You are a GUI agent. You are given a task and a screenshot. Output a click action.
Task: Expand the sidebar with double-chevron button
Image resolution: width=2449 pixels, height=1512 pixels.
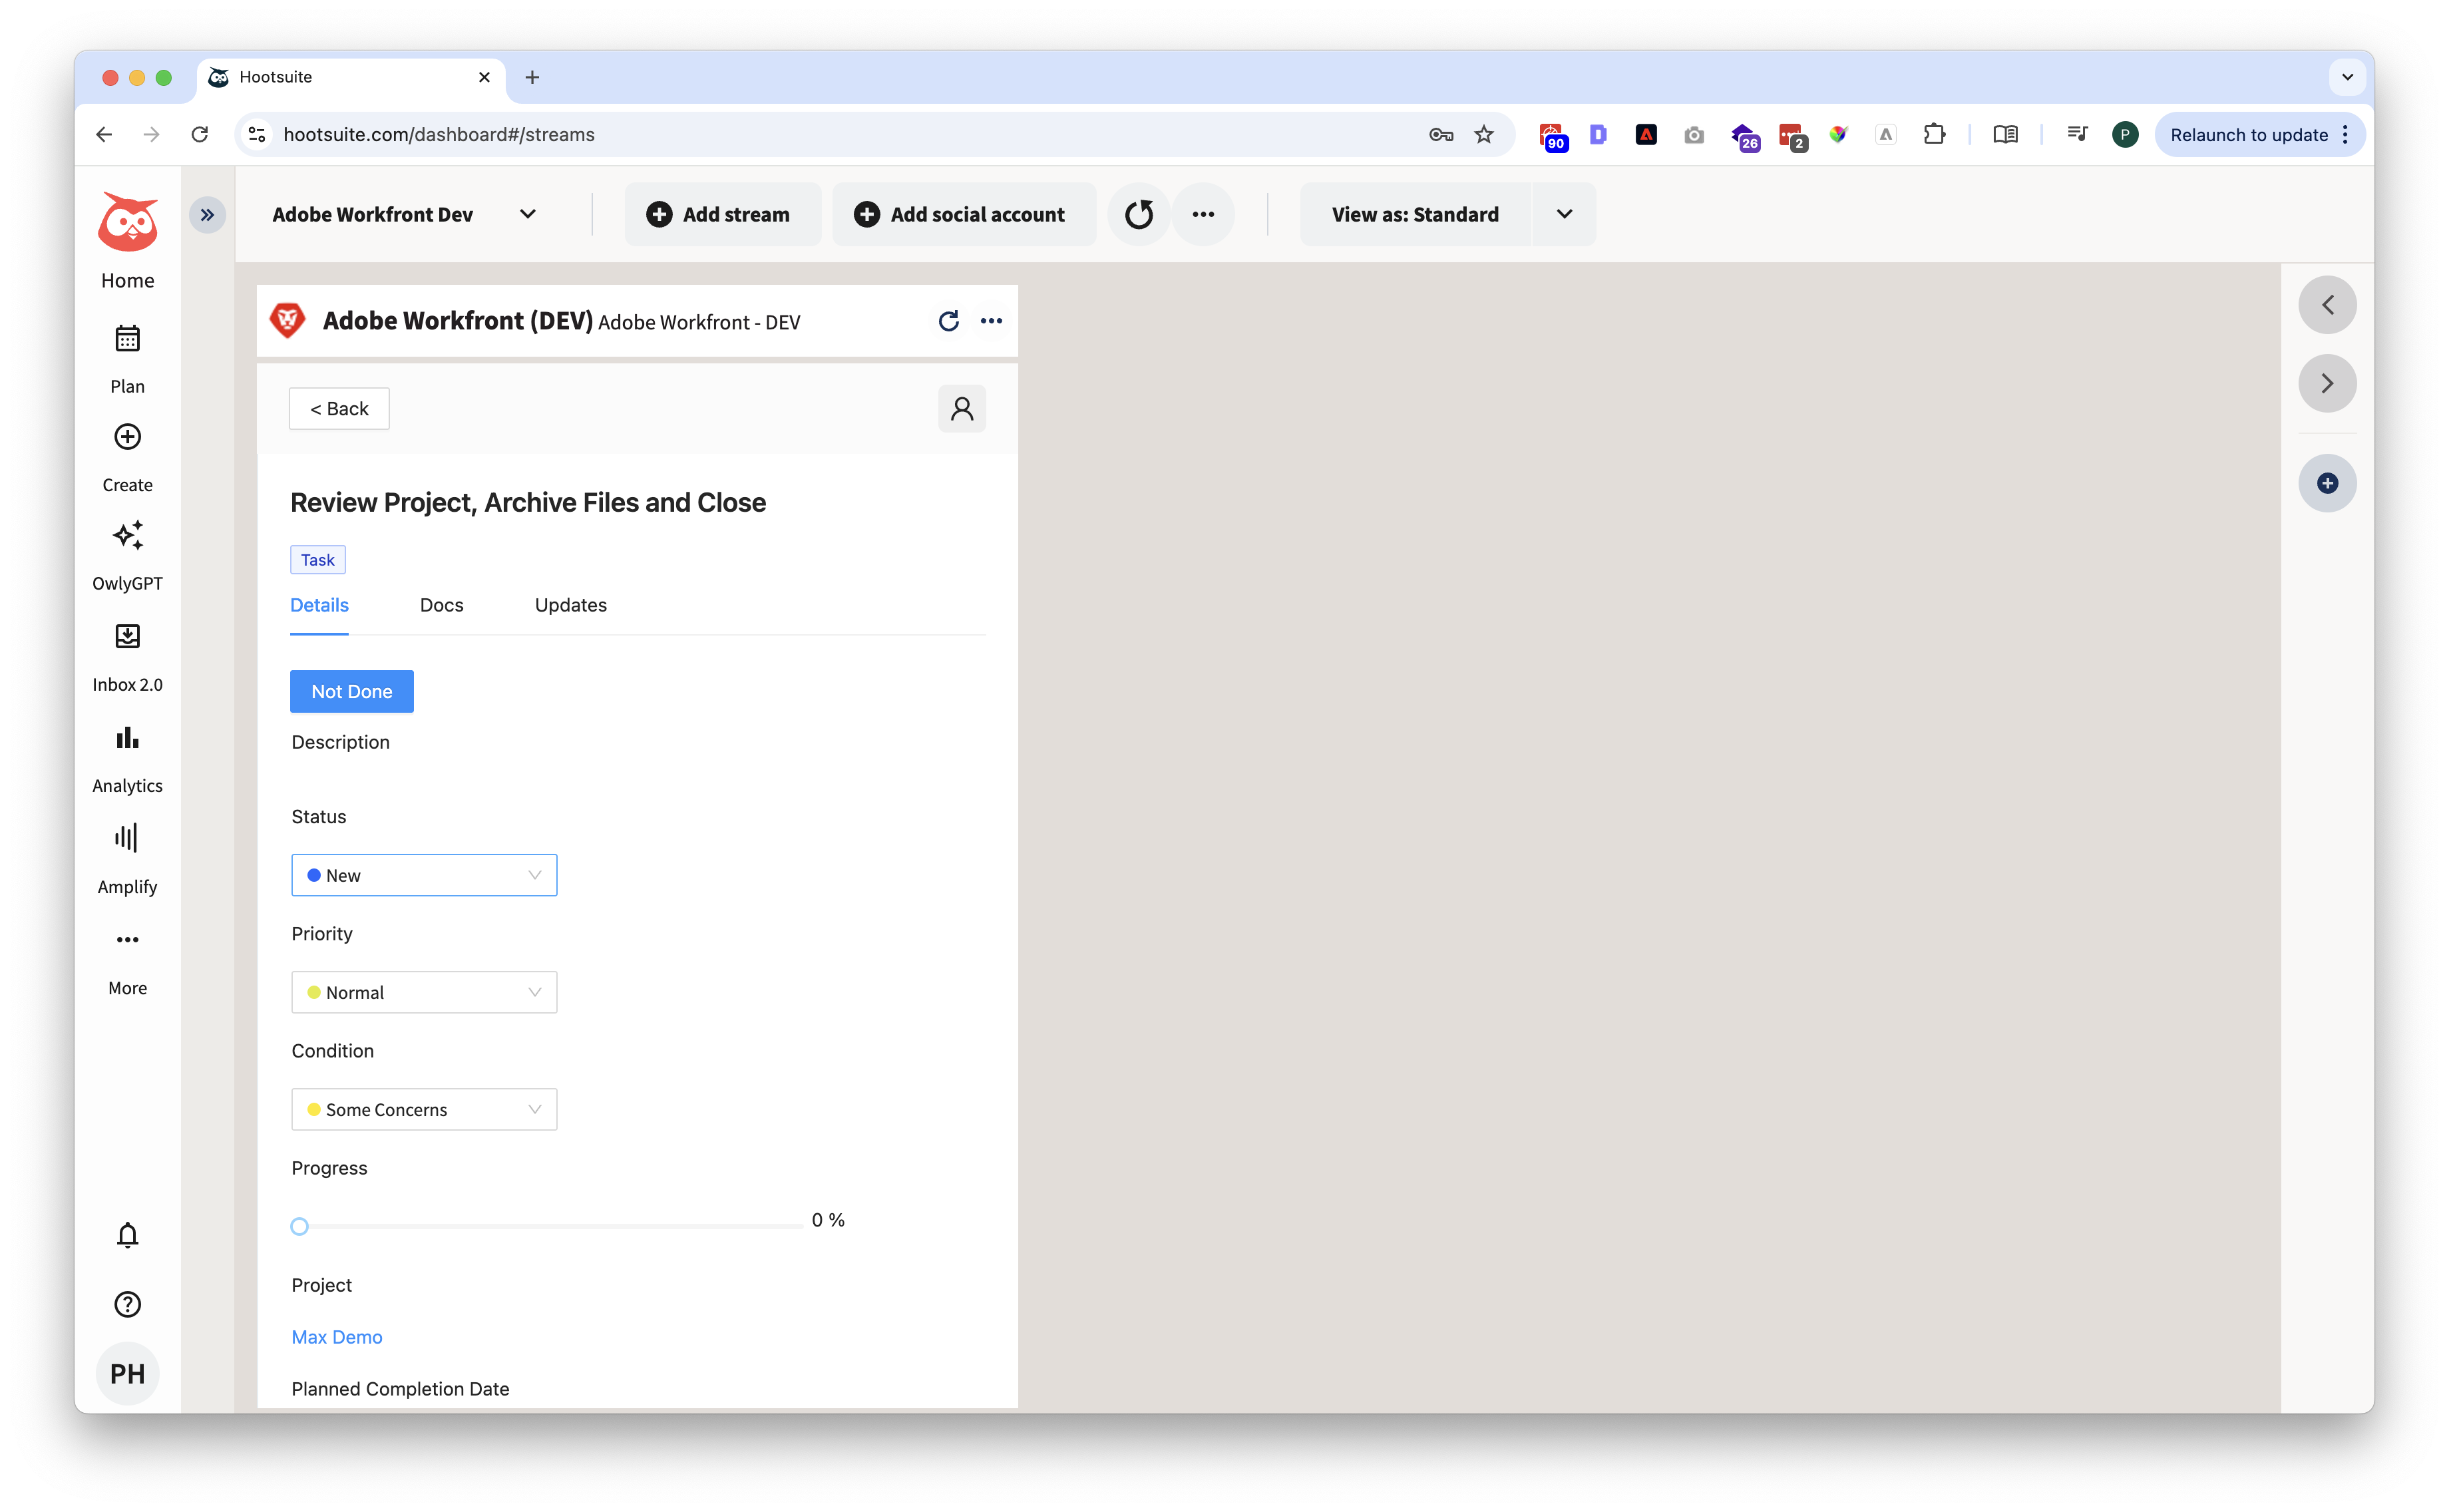coord(207,215)
